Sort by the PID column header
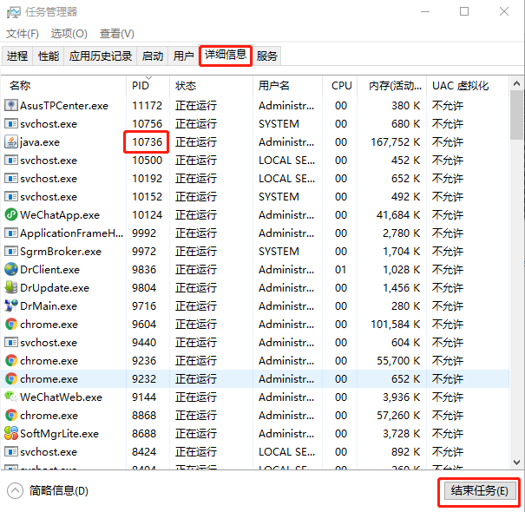This screenshot has height=512, width=525. point(148,86)
